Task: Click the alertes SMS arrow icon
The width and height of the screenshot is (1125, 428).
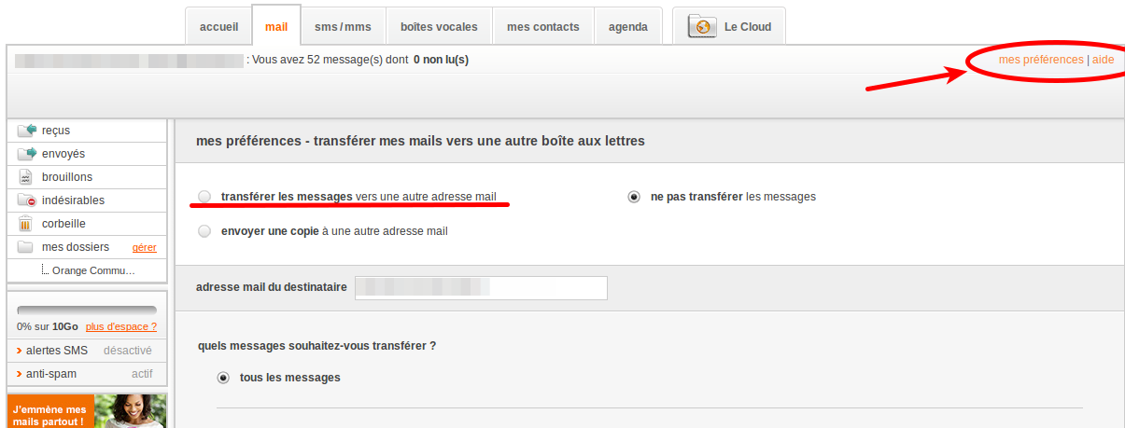Action: pyautogui.click(x=20, y=351)
